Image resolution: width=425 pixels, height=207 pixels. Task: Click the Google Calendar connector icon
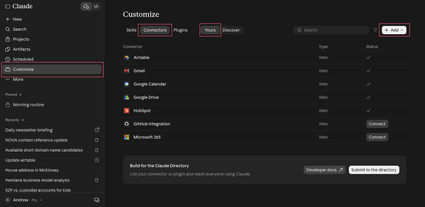point(127,84)
